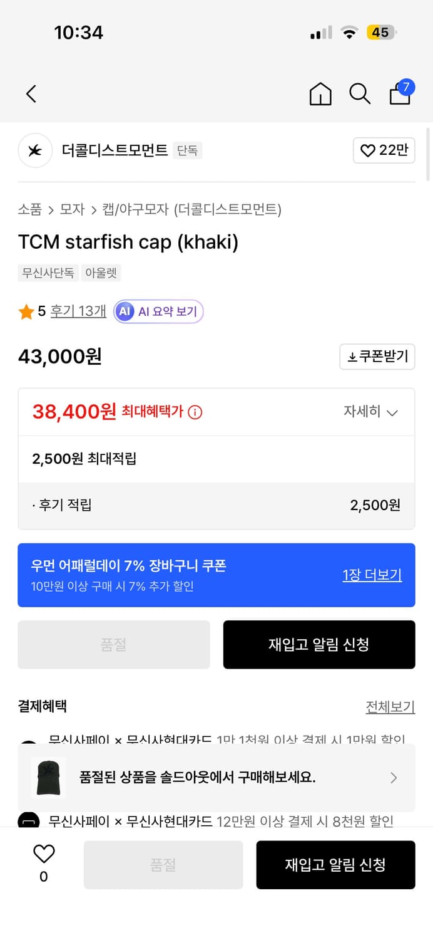
Task: Tap the black cap product thumbnail
Action: pyautogui.click(x=48, y=778)
